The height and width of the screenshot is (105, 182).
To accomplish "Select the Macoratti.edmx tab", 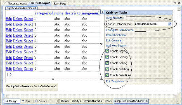I will 17,3.
